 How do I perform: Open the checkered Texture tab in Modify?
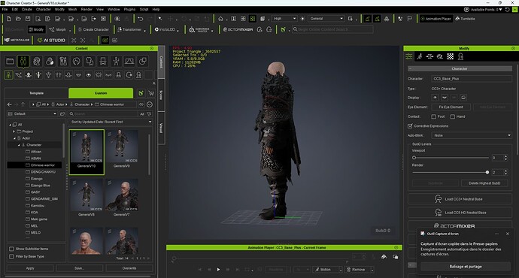pos(450,56)
